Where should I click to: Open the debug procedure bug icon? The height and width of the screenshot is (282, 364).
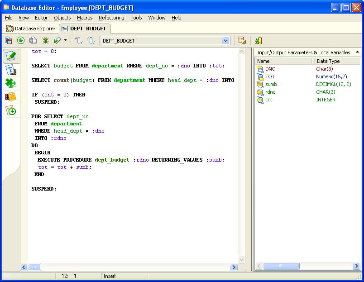point(44,40)
